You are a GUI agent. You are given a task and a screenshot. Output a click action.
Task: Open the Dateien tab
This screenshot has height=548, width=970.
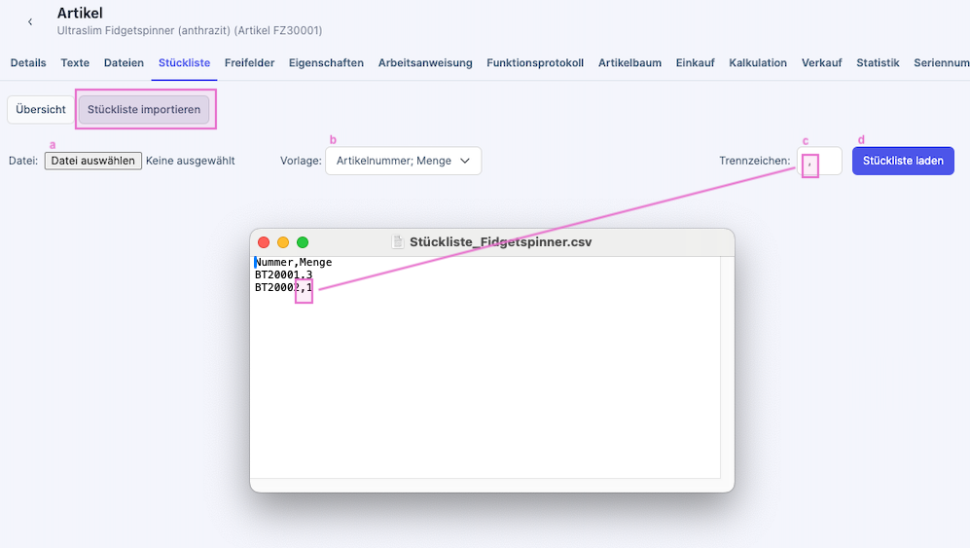pyautogui.click(x=124, y=63)
